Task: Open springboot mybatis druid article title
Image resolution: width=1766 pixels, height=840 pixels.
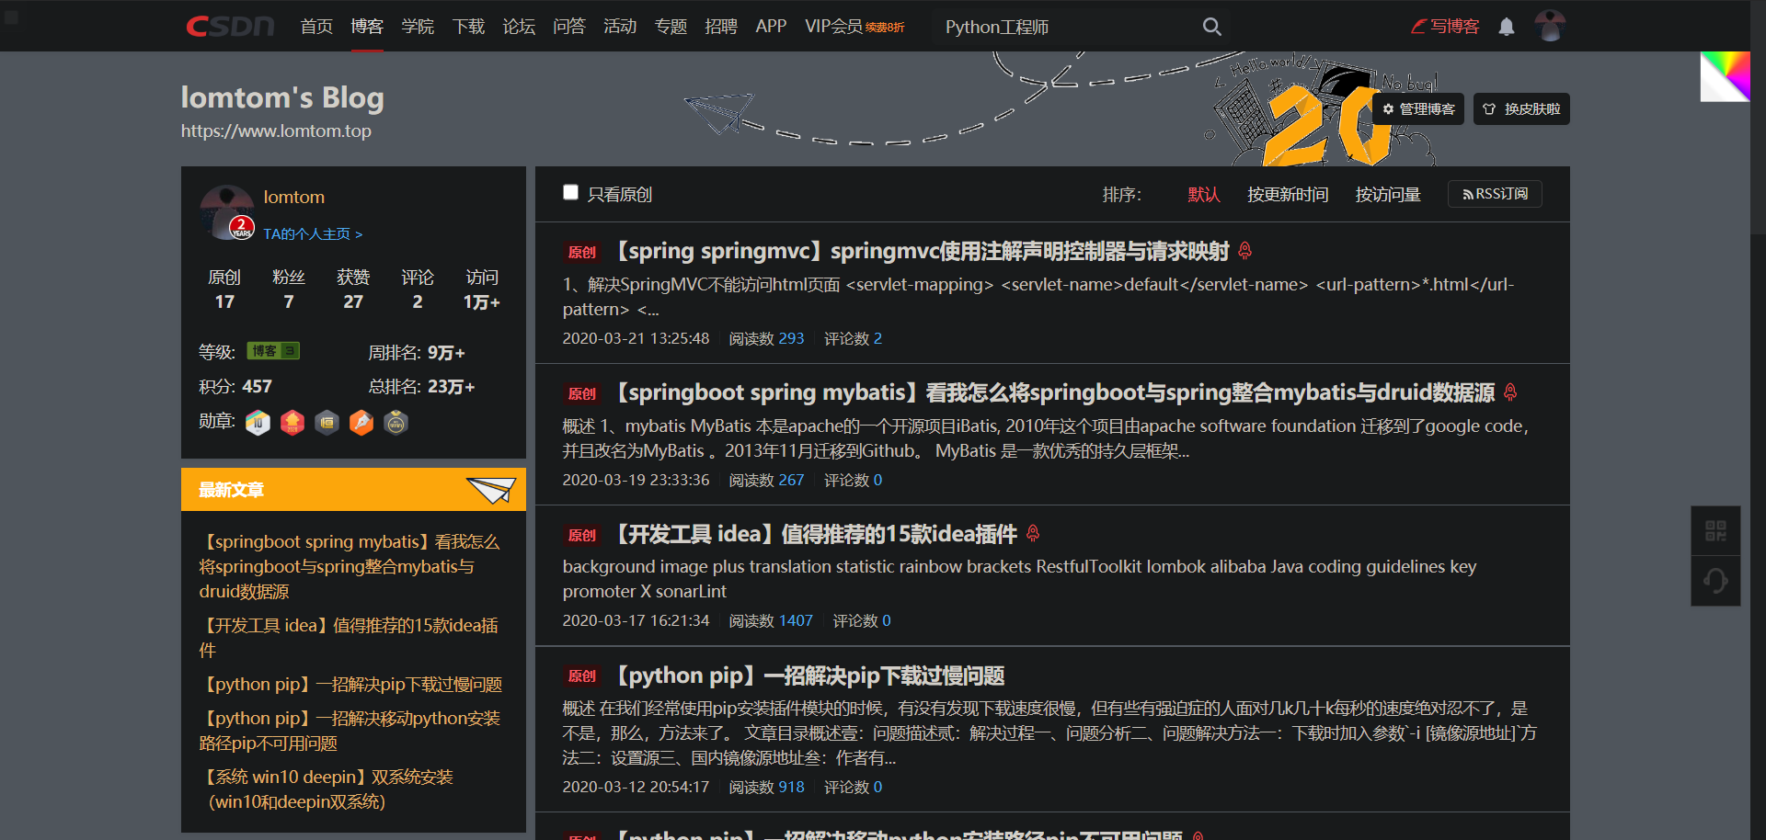Action: 1053,392
